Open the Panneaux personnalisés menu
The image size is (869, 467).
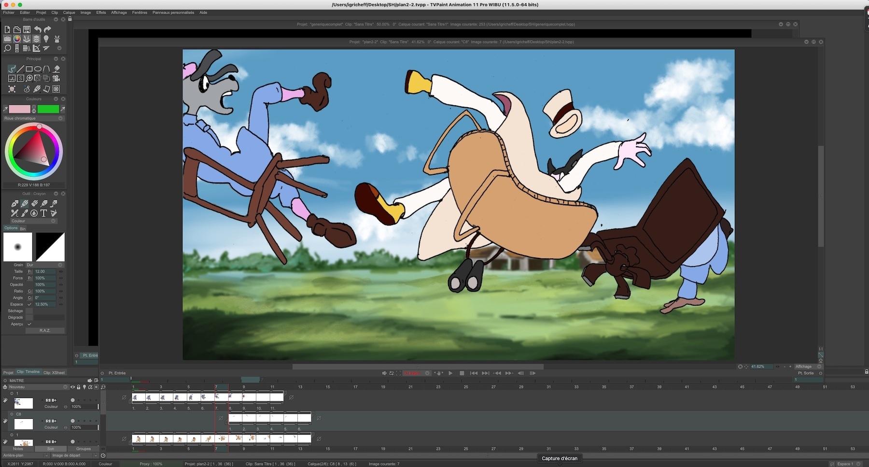pyautogui.click(x=173, y=13)
